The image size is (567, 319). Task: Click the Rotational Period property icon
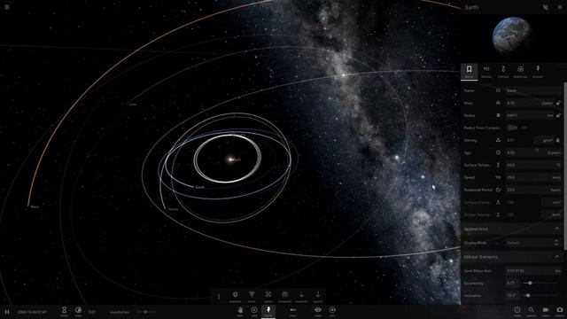(498, 190)
